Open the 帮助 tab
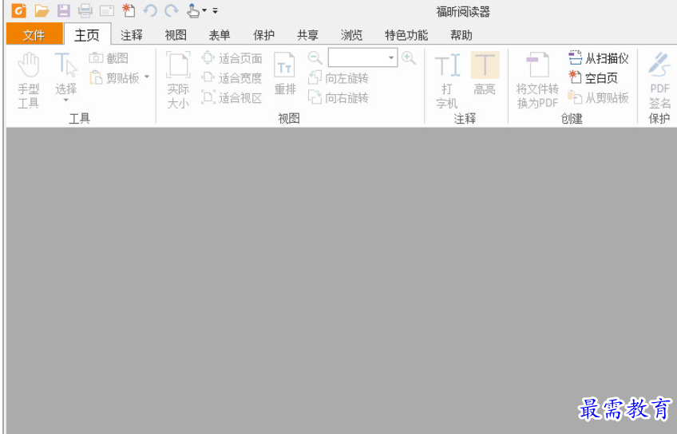The image size is (677, 434). [461, 35]
